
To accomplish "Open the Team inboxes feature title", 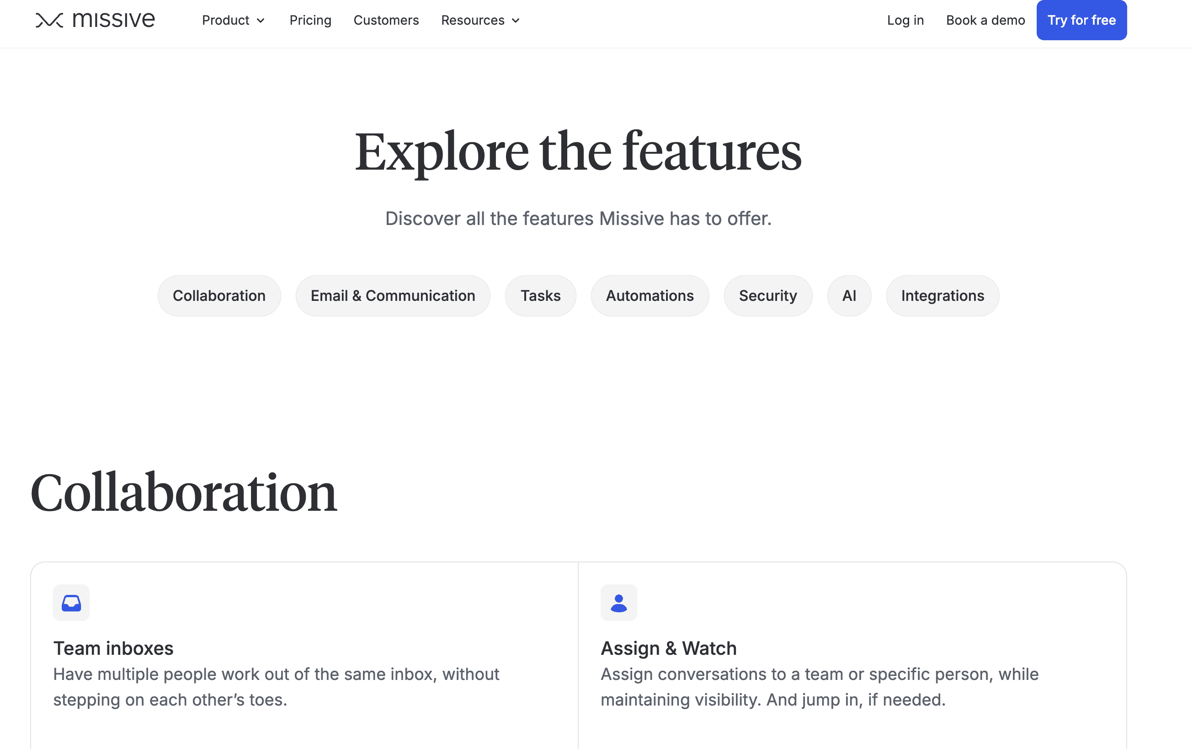I will point(113,648).
